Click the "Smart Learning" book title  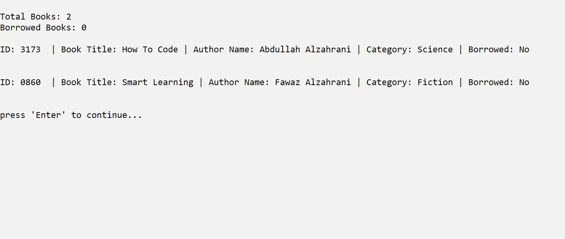(157, 82)
